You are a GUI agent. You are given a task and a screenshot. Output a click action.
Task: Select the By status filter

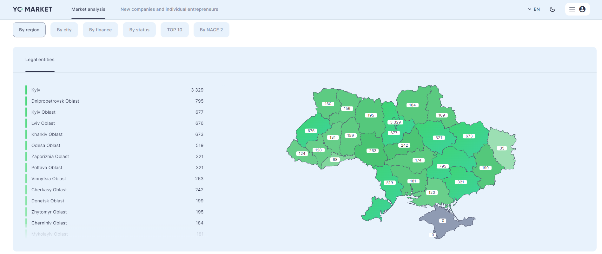click(139, 30)
